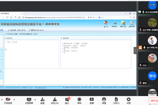Open members list 成员(28)

tap(55, 101)
